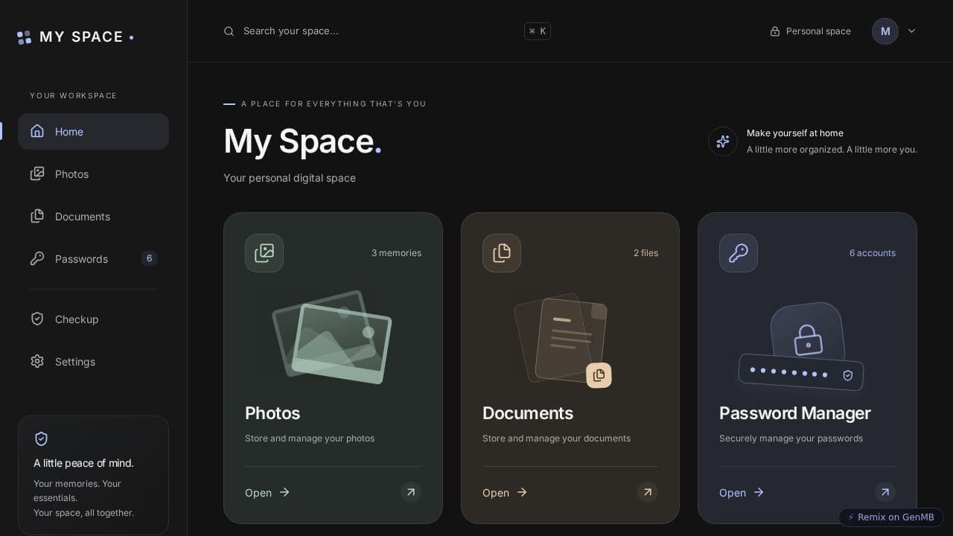953x536 pixels.
Task: Open Settings from the sidebar
Action: [93, 361]
